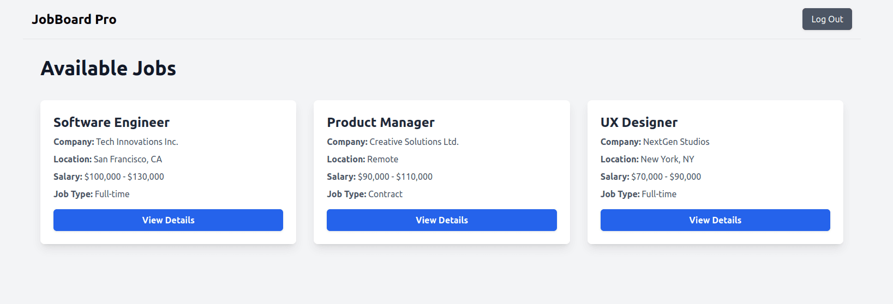
Task: Click the New York, NY location line
Action: [647, 159]
